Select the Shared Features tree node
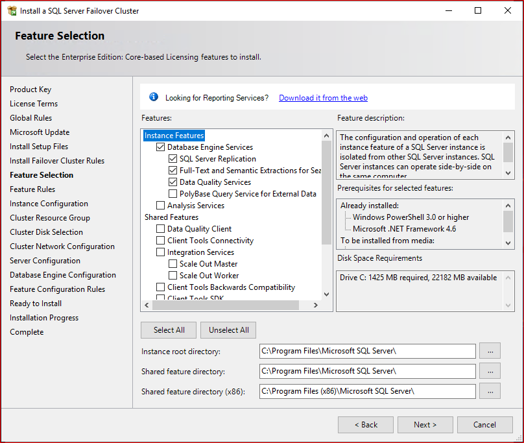Image resolution: width=524 pixels, height=443 pixels. [x=171, y=217]
